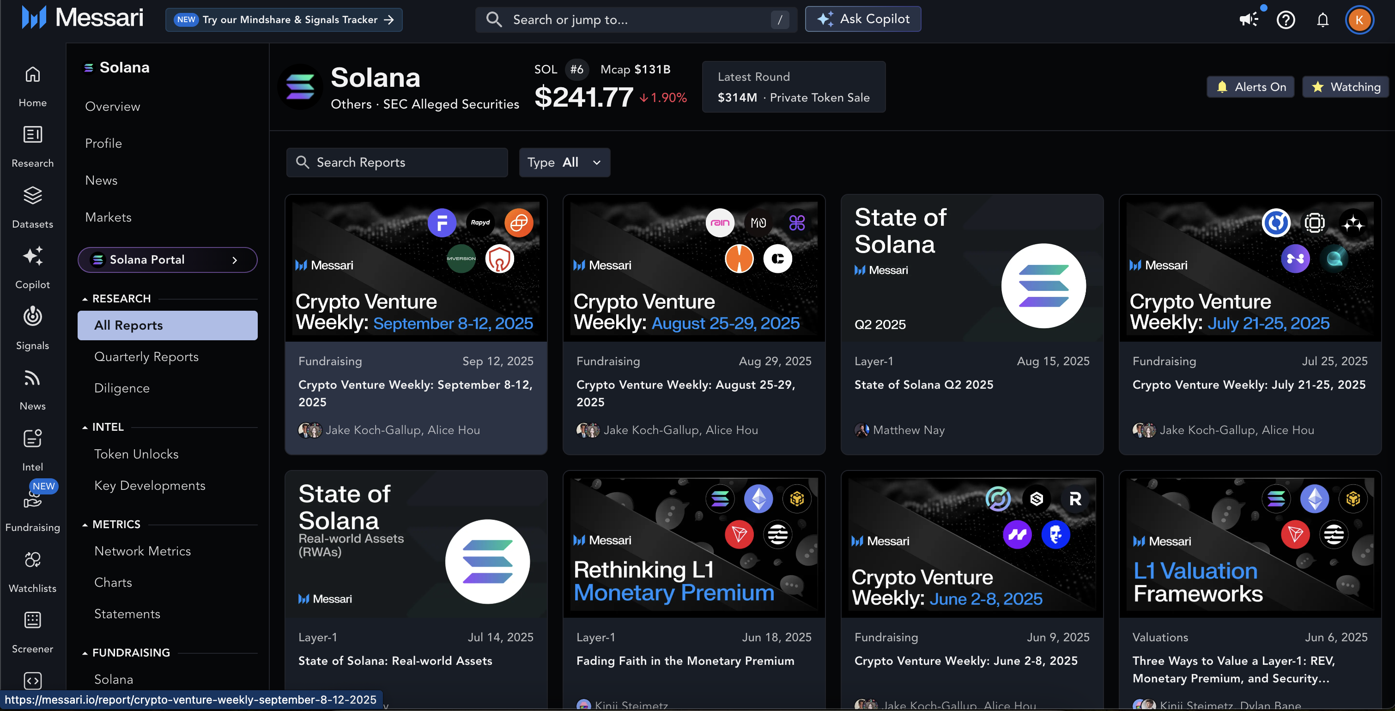Open the user avatar K menu
The image size is (1395, 711).
point(1359,20)
